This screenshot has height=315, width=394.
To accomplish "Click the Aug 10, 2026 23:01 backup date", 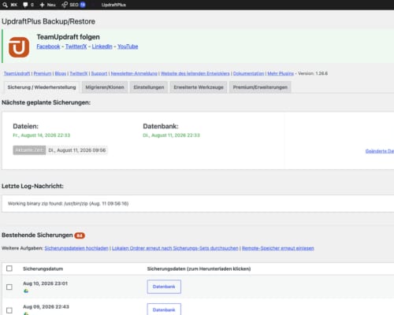I will (46, 283).
